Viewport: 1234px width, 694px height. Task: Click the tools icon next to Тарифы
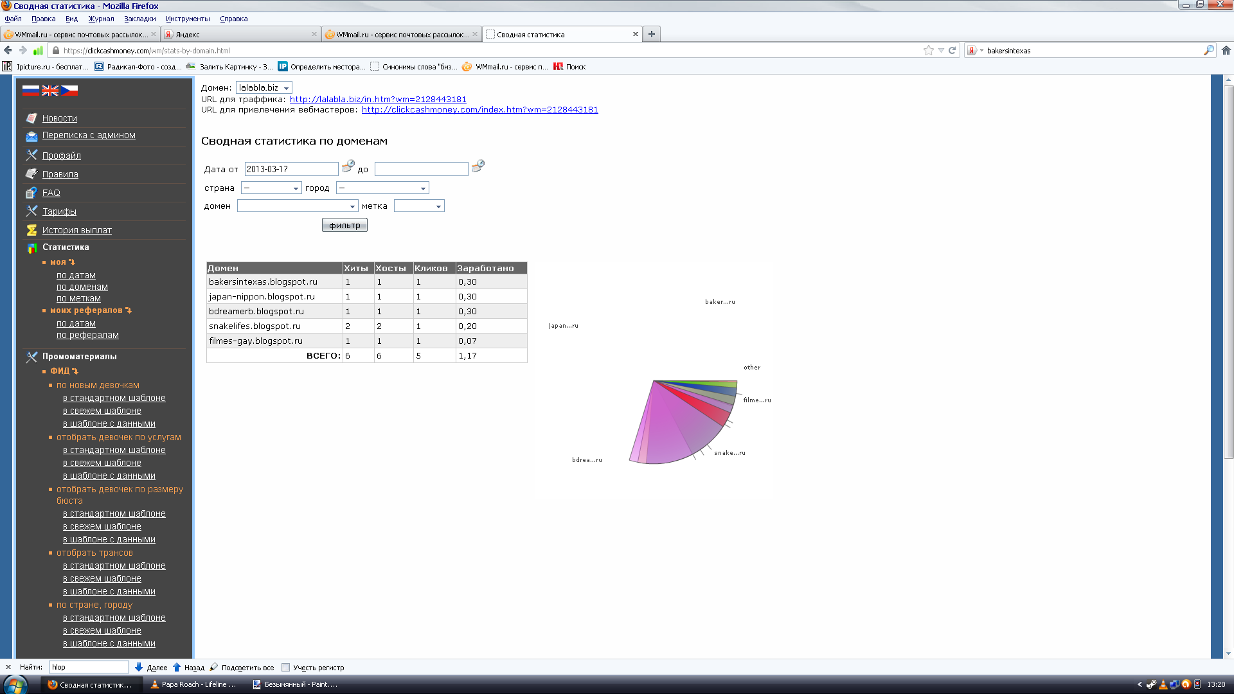point(31,211)
